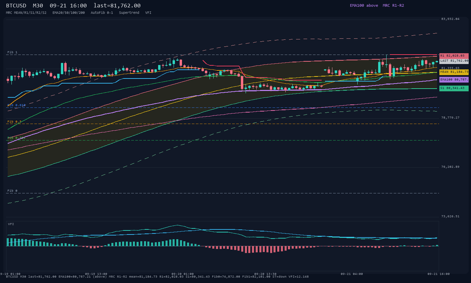Select the Fib 1 level label
Image resolution: width=471 pixels, height=283 pixels.
tap(12, 52)
